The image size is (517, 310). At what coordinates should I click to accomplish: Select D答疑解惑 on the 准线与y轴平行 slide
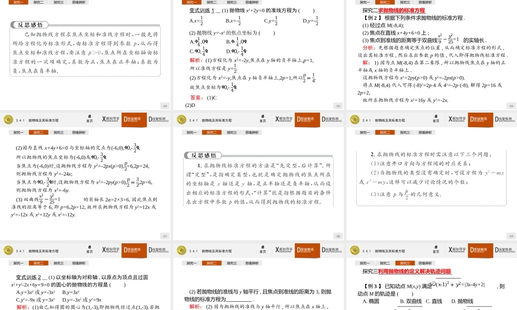click(307, 251)
